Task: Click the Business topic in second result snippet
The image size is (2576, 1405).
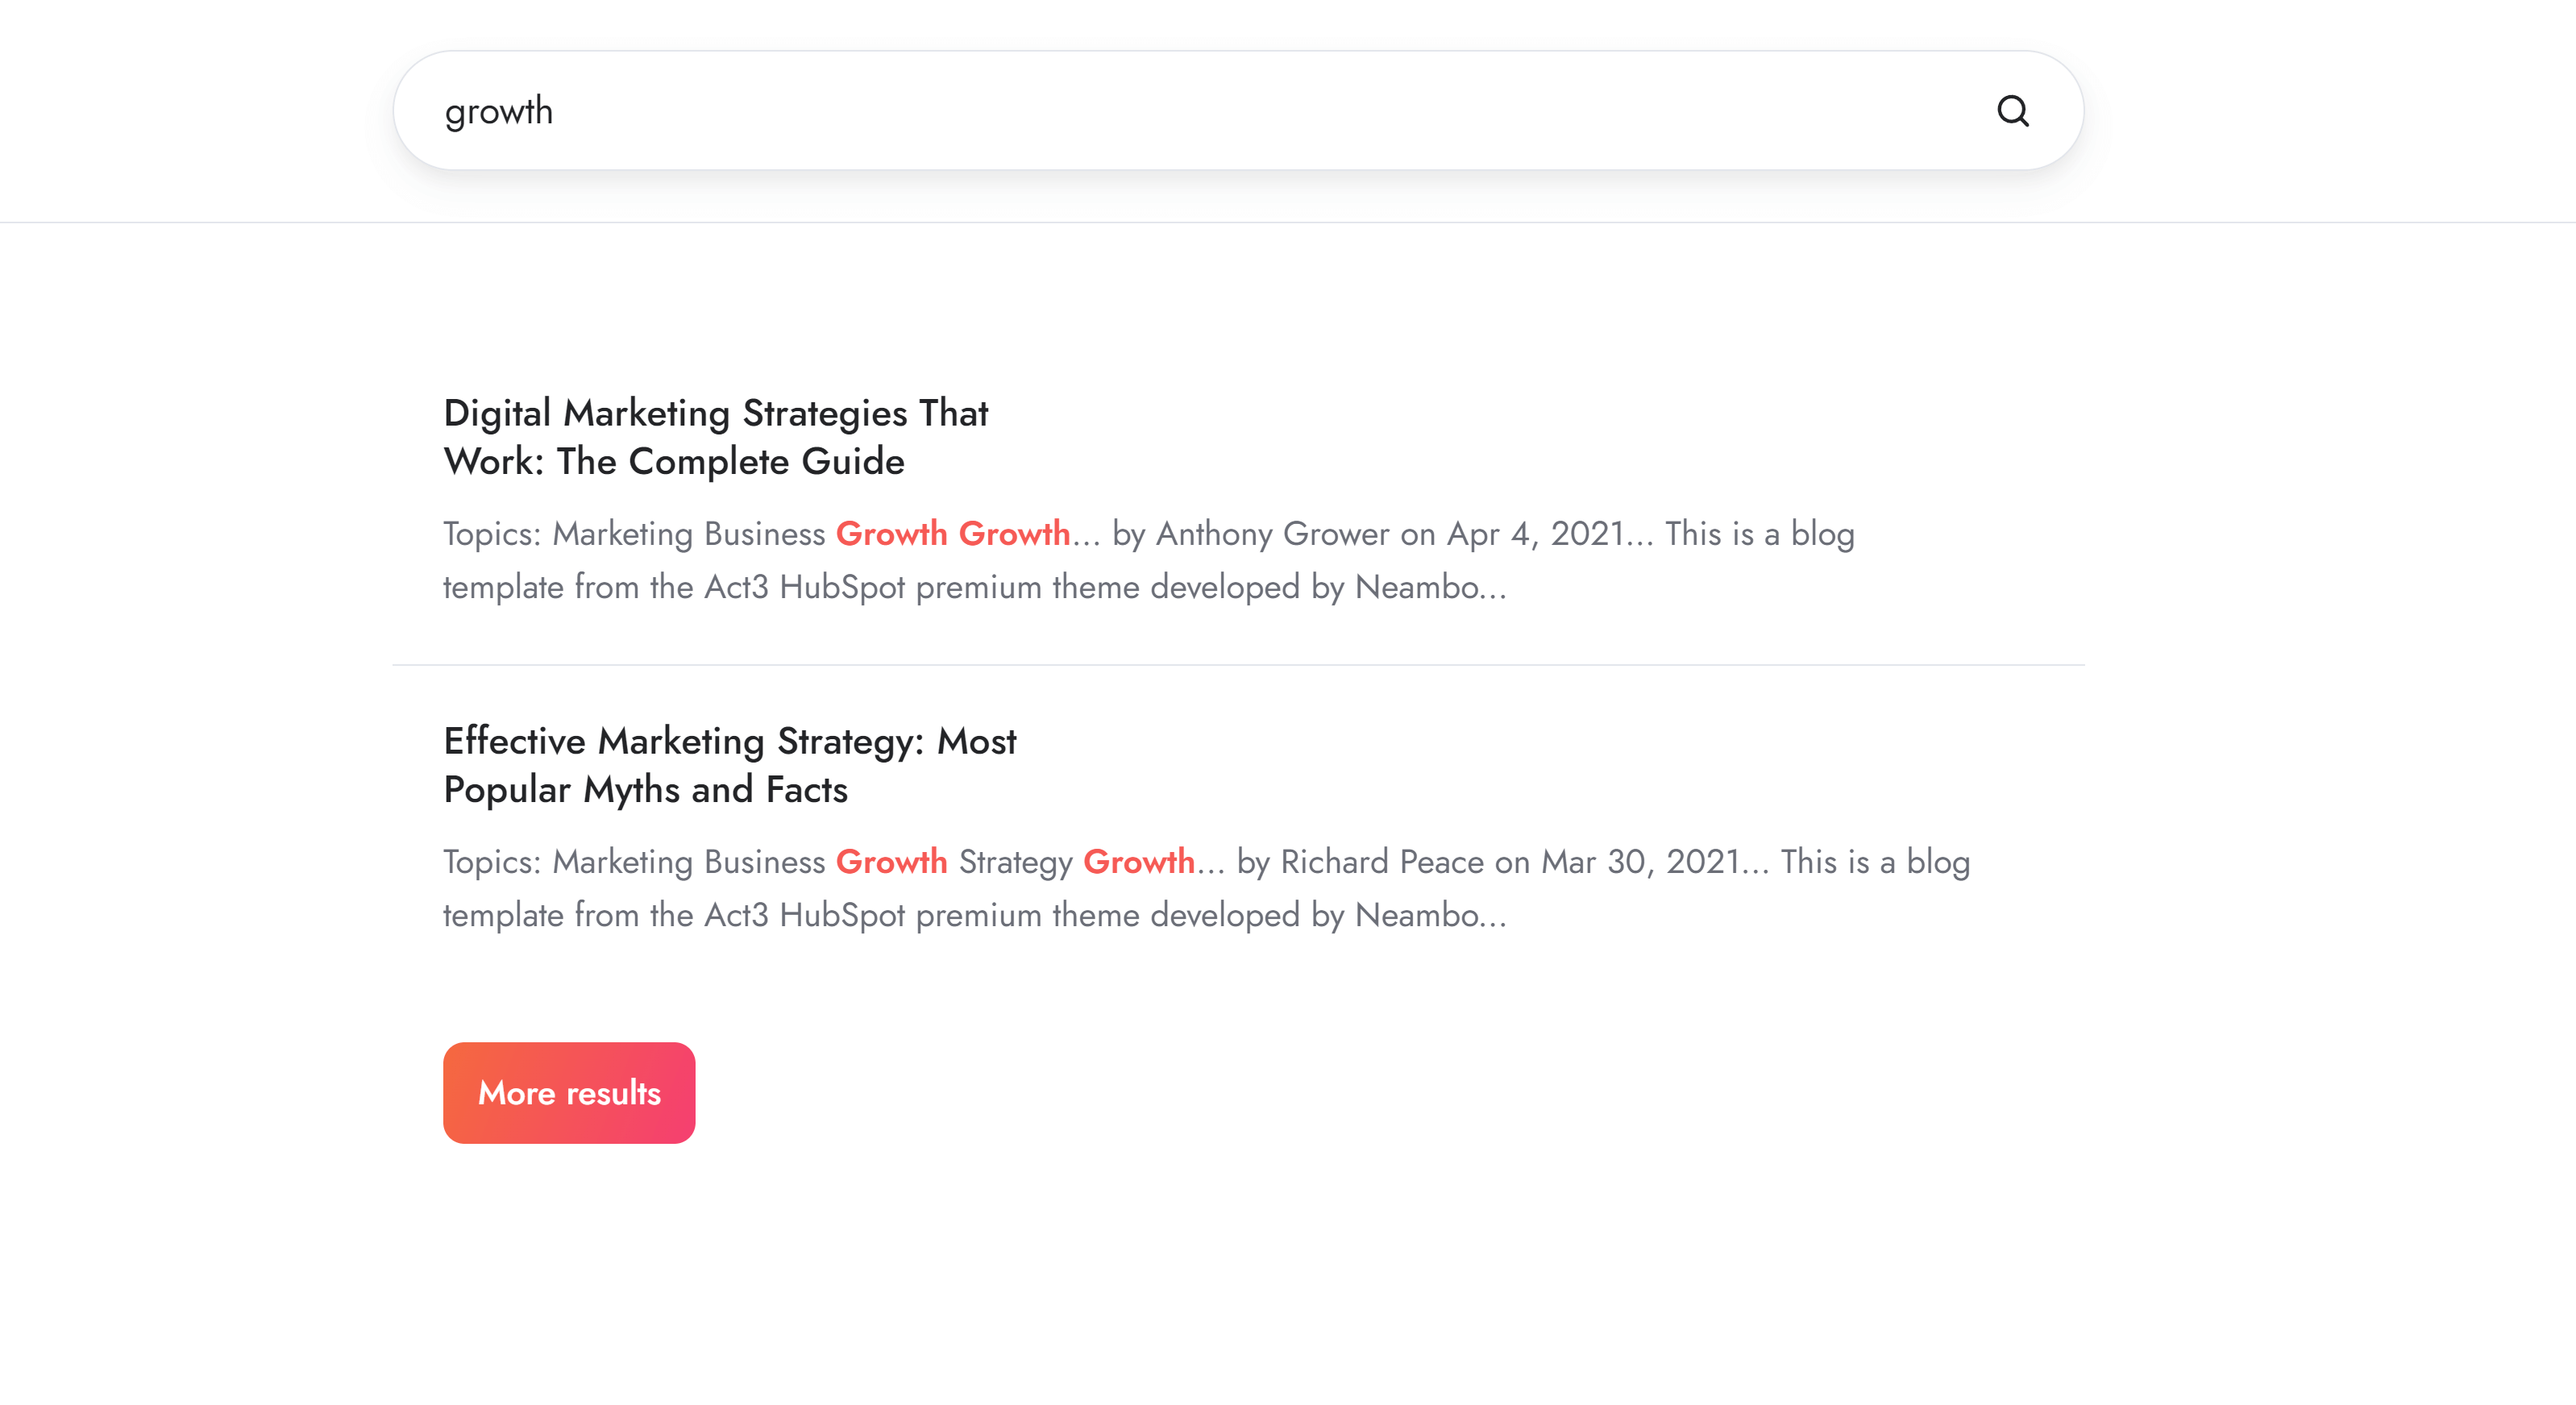Action: coord(764,862)
